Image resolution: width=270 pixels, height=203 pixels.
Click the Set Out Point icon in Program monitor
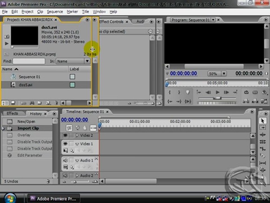pyautogui.click(x=179, y=92)
